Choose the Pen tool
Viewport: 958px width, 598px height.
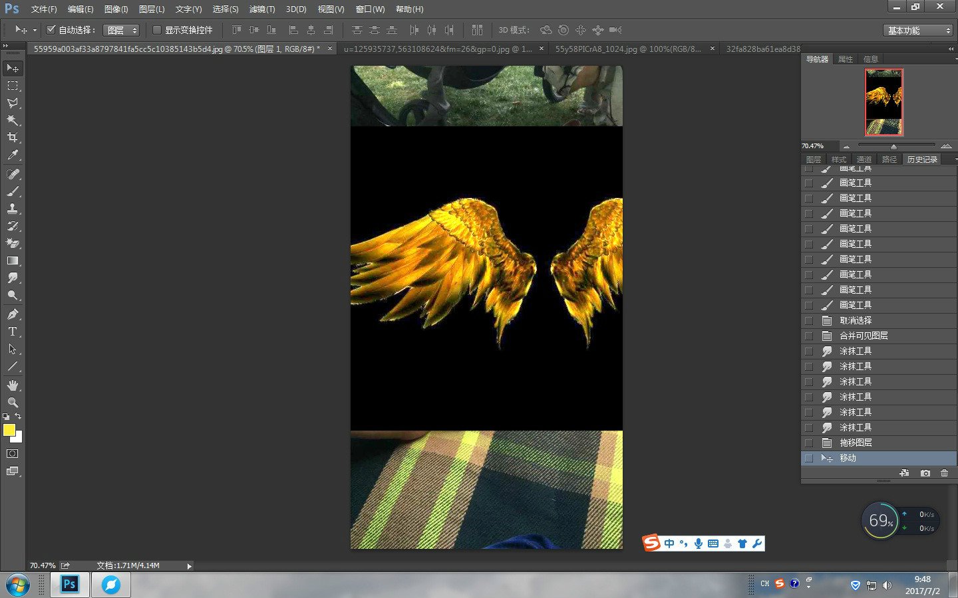coord(12,314)
